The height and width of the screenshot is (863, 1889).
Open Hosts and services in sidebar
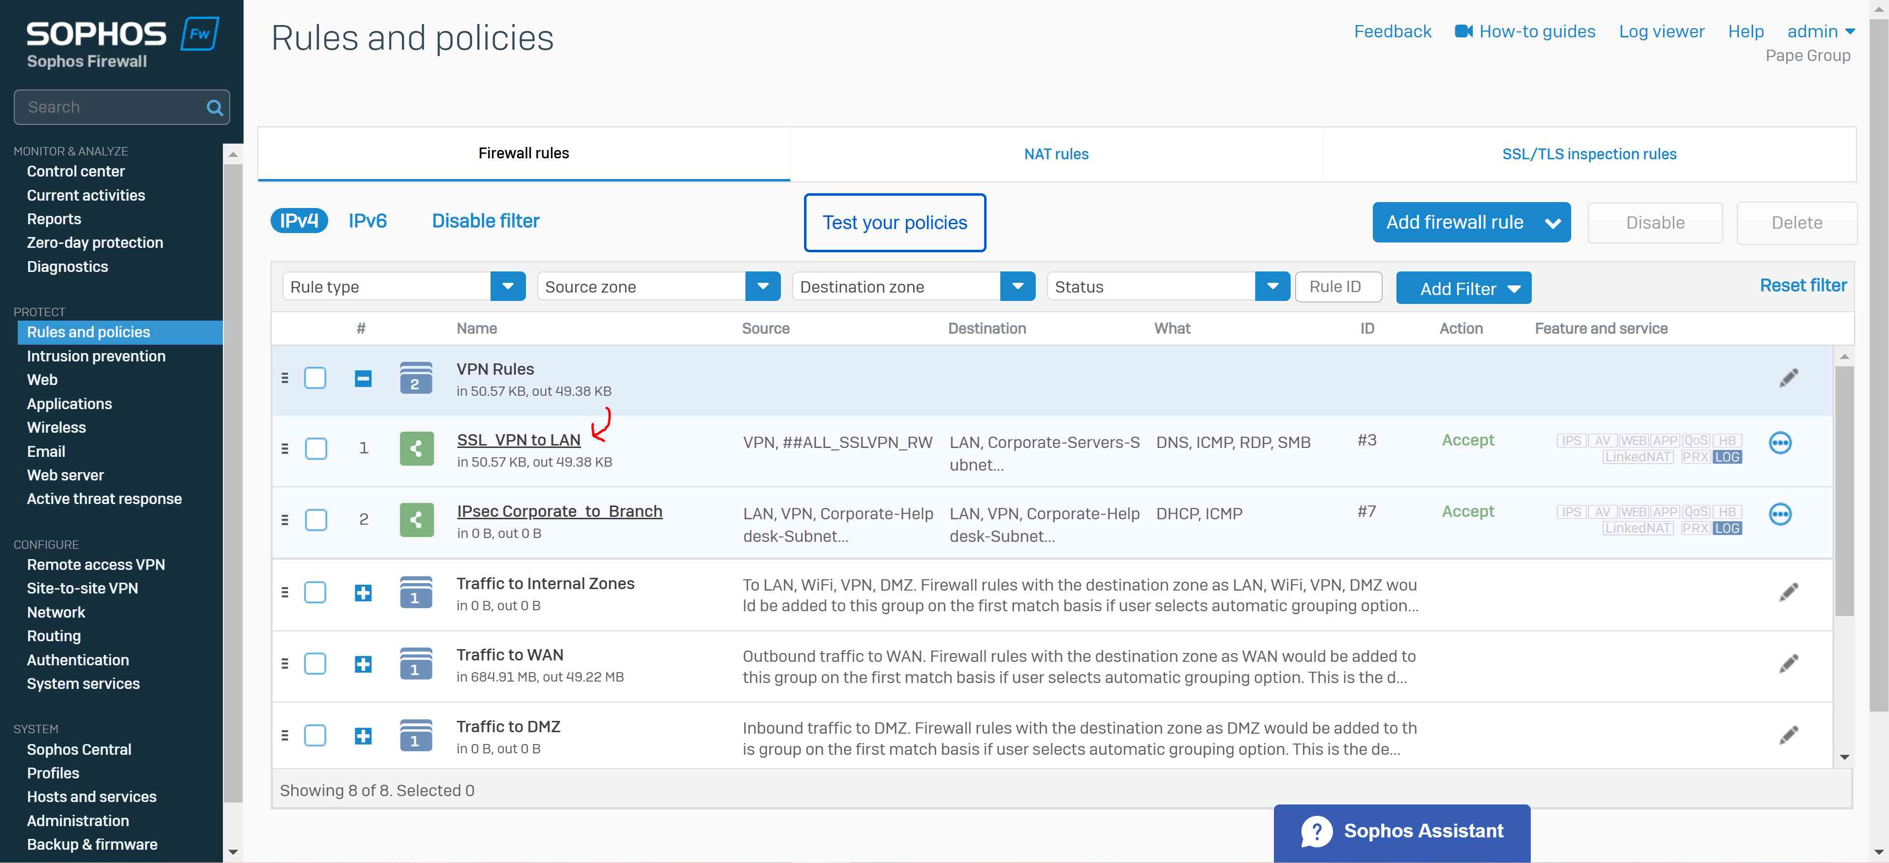pyautogui.click(x=92, y=796)
